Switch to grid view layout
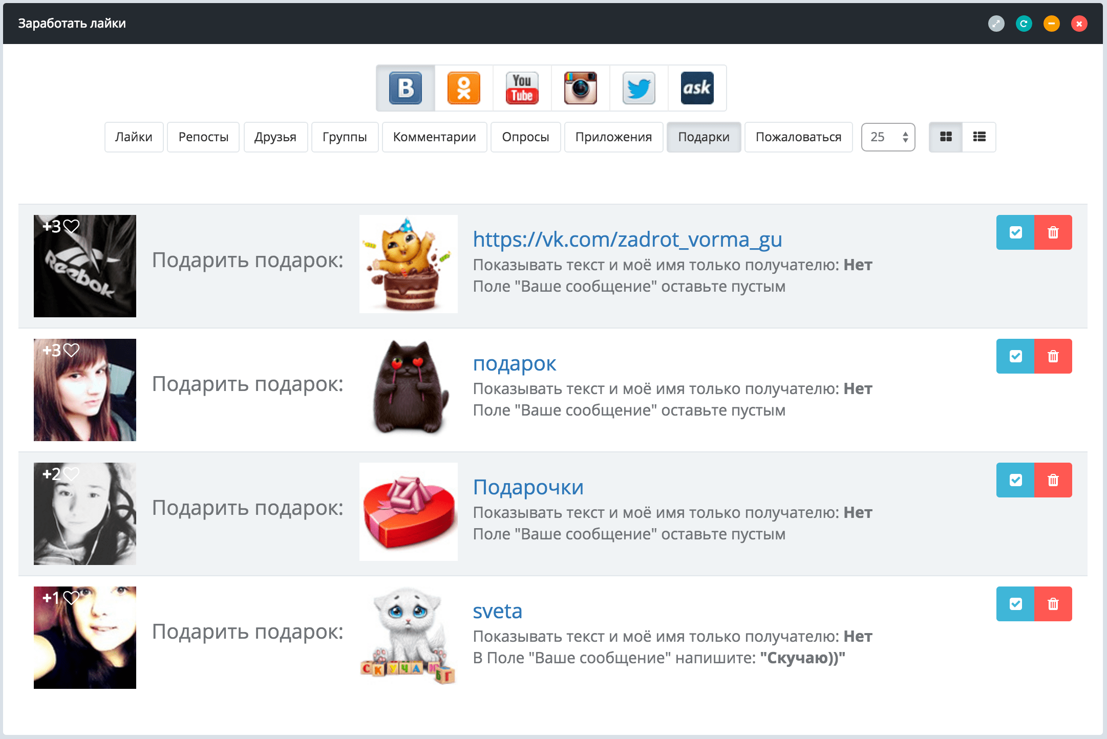This screenshot has height=739, width=1107. (946, 137)
